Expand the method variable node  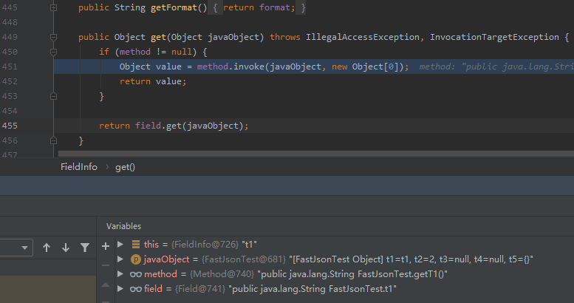120,273
